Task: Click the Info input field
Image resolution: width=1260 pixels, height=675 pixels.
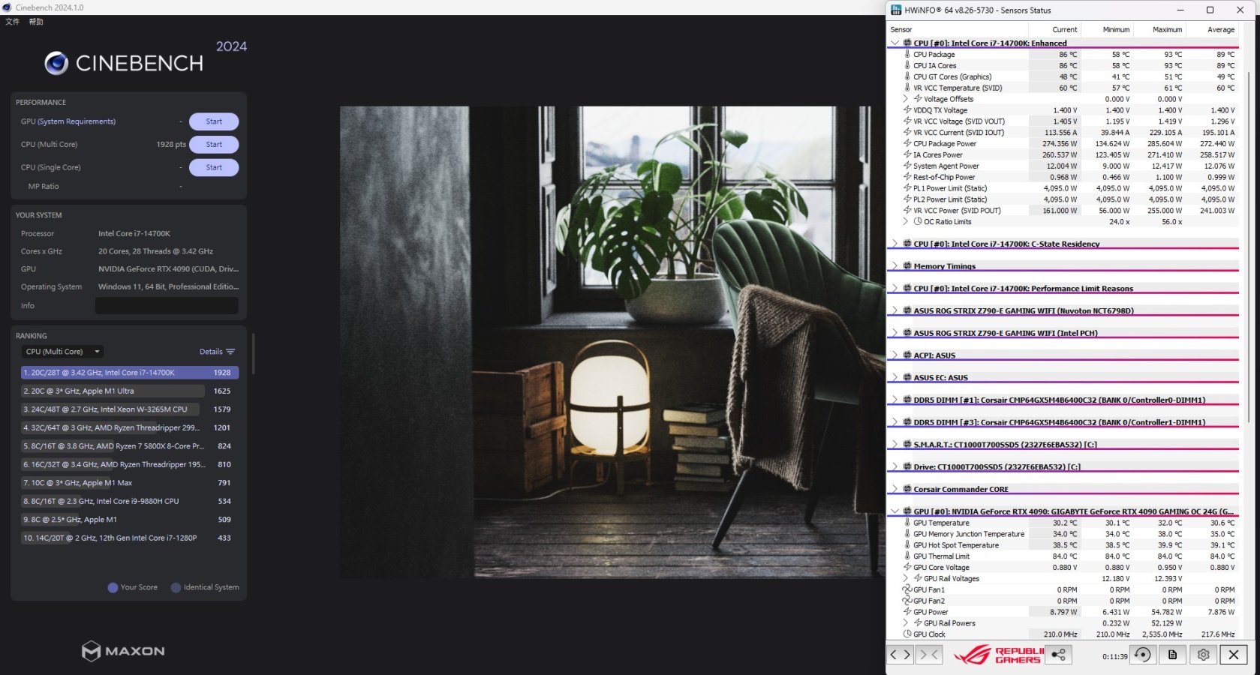Action: pyautogui.click(x=167, y=306)
